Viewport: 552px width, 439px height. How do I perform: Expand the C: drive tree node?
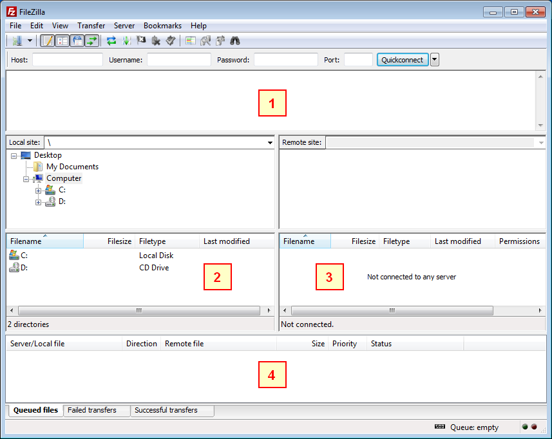tap(38, 191)
